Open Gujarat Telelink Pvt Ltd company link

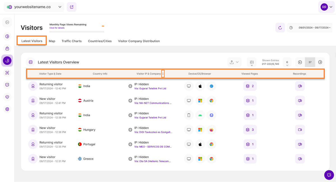150,88
